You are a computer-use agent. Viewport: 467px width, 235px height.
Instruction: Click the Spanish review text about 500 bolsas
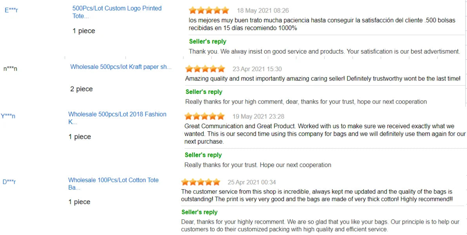[322, 24]
